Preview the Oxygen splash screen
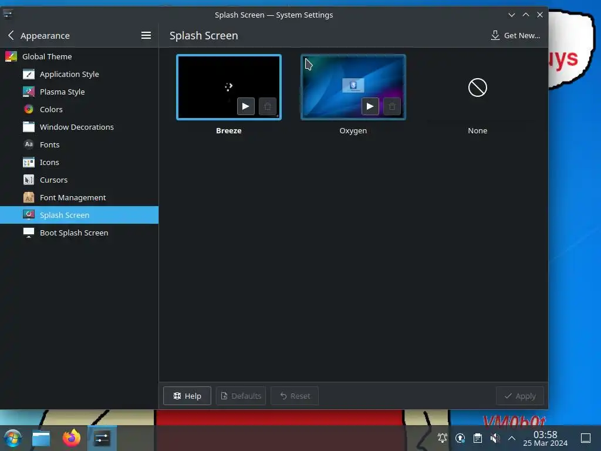601x451 pixels. click(370, 106)
